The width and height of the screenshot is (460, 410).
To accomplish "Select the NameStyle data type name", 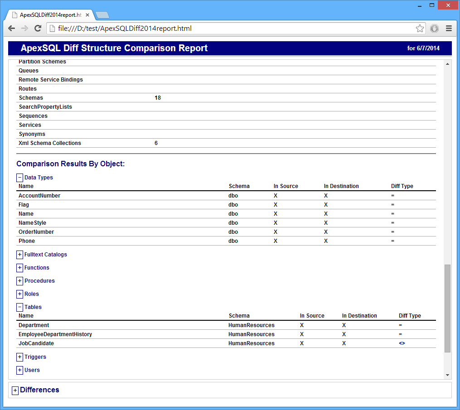I will (32, 223).
